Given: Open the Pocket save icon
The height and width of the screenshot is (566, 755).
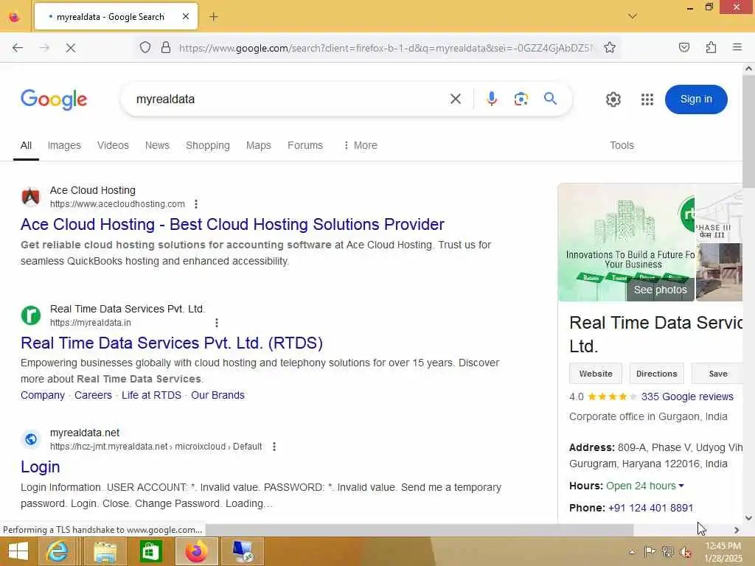Looking at the screenshot, I should click(683, 47).
